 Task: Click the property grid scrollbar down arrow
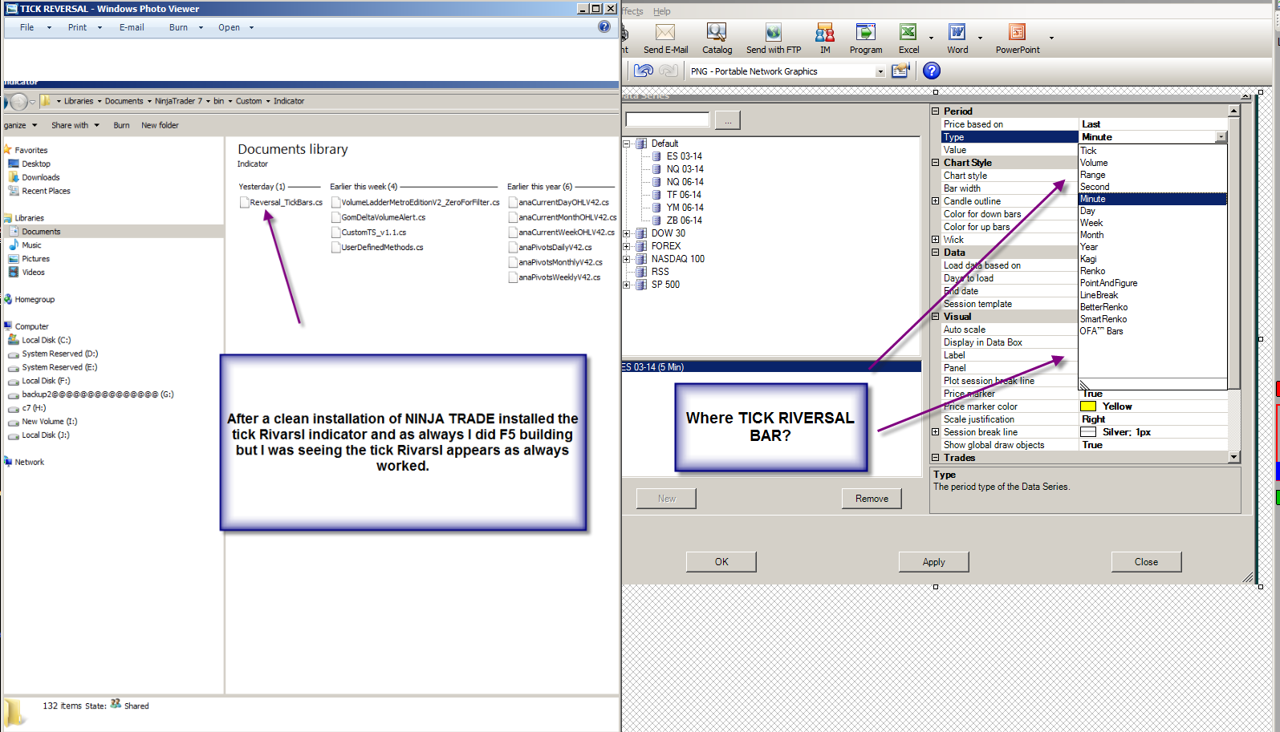pyautogui.click(x=1233, y=457)
